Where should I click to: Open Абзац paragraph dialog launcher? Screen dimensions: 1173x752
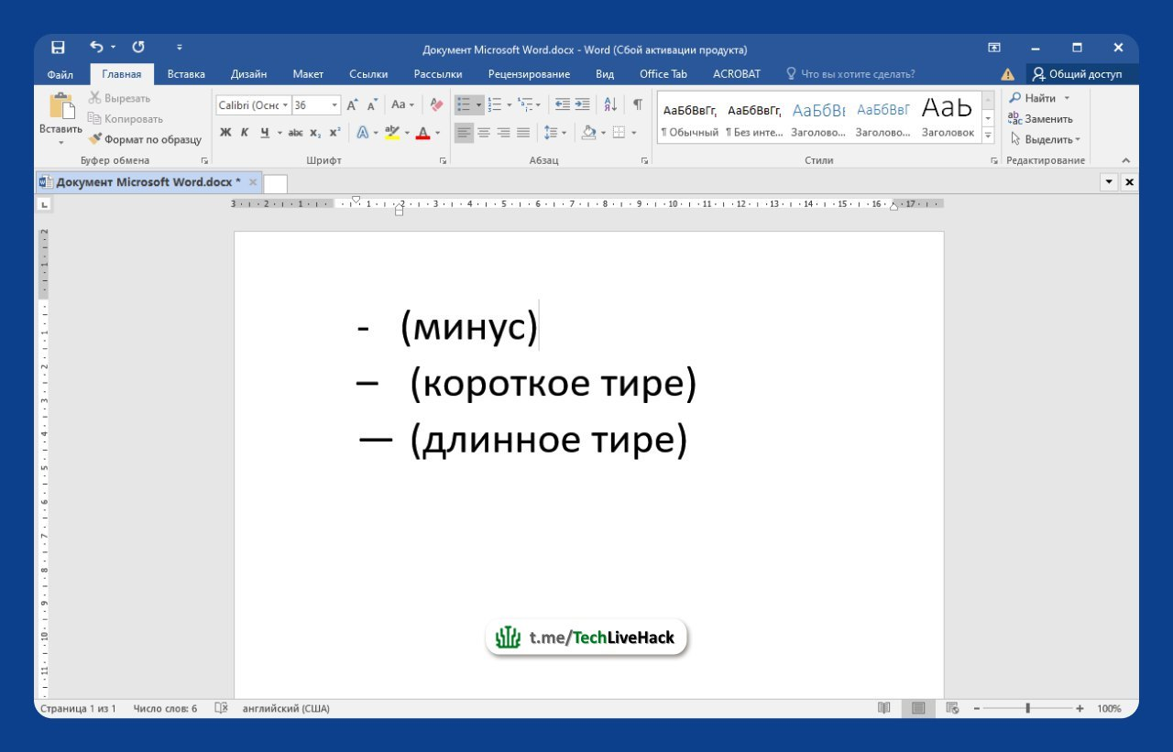[x=644, y=160]
